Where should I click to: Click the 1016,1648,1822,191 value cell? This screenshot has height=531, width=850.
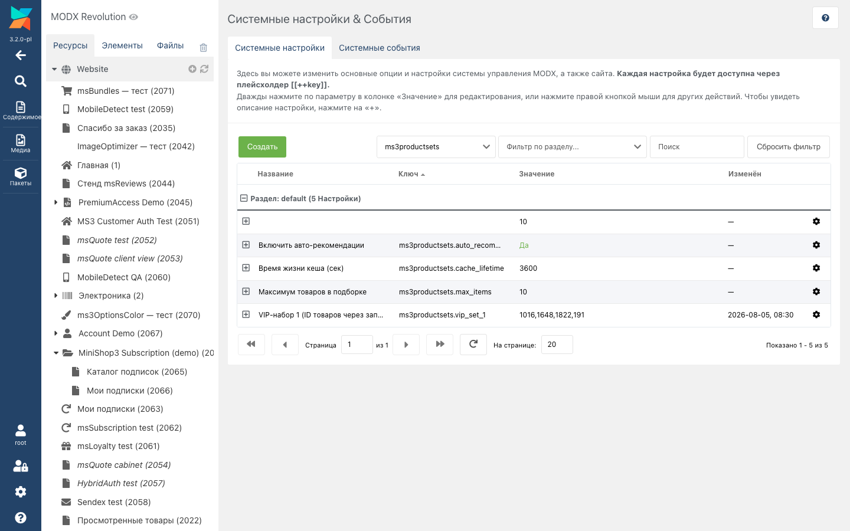pyautogui.click(x=552, y=315)
